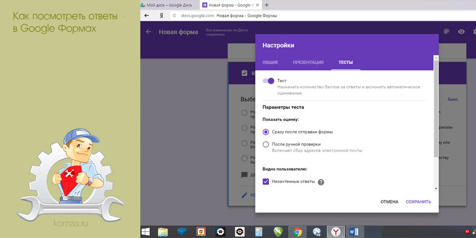The width and height of the screenshot is (476, 238).
Task: Open the Calculator taskbar icon
Action: click(x=259, y=232)
